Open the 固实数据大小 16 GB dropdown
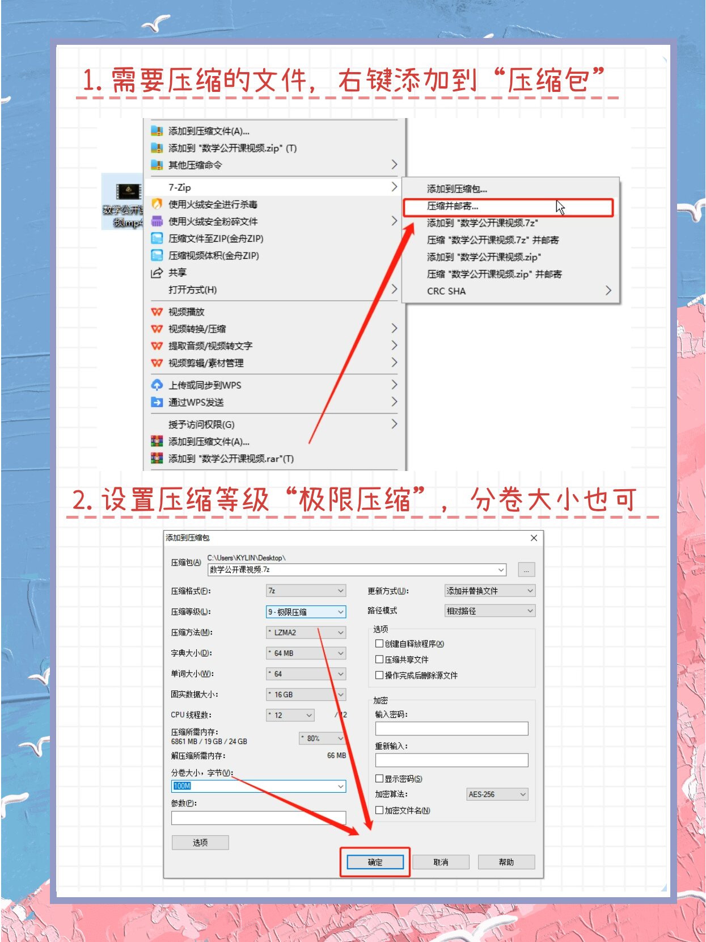The height and width of the screenshot is (942, 706). (x=306, y=695)
